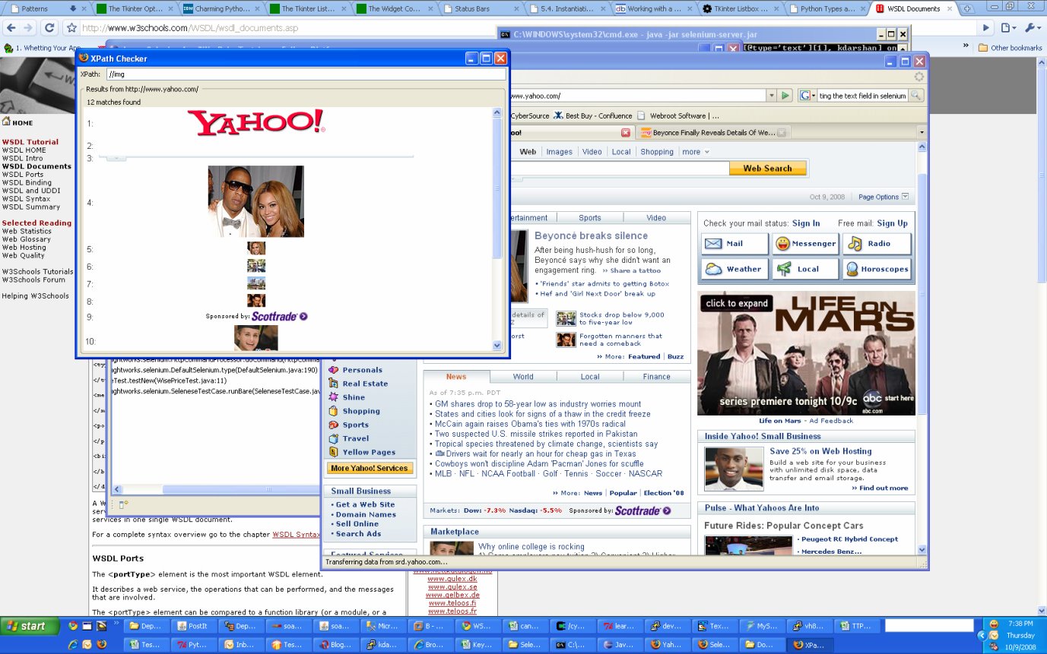Click the Firefox green Go arrow button
This screenshot has height=654, width=1047.
(x=786, y=96)
